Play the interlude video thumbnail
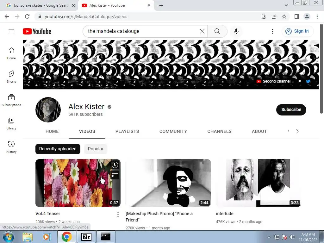This screenshot has height=243, width=324. 258,183
